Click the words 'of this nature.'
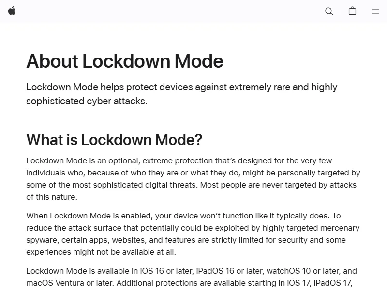This screenshot has height=290, width=387. [52, 197]
